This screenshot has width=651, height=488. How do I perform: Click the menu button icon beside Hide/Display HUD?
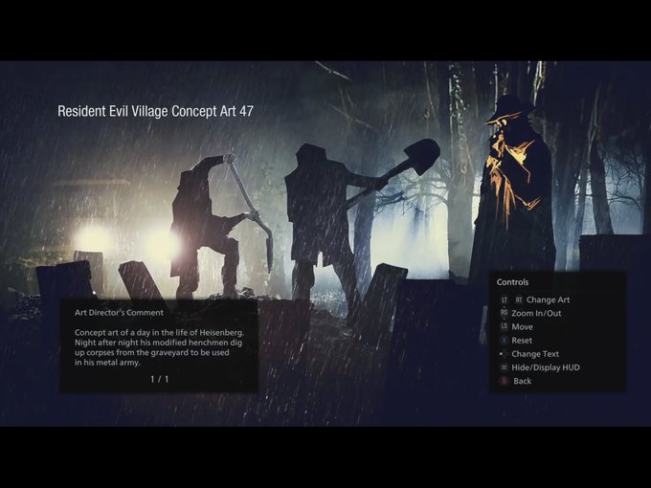(x=504, y=367)
